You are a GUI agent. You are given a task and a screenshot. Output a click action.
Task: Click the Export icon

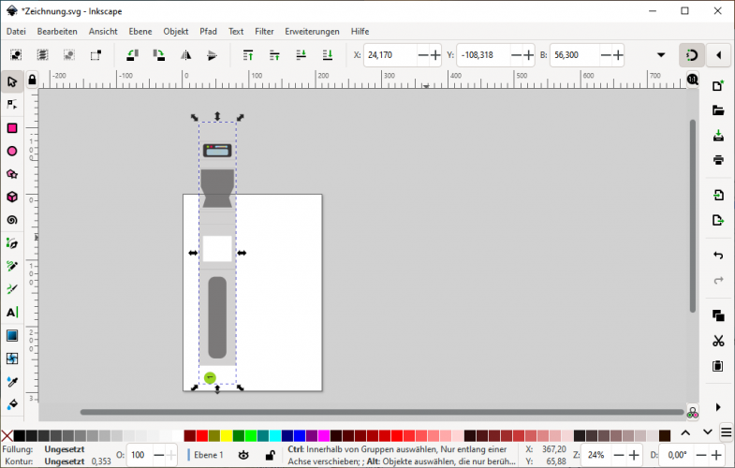pos(718,220)
